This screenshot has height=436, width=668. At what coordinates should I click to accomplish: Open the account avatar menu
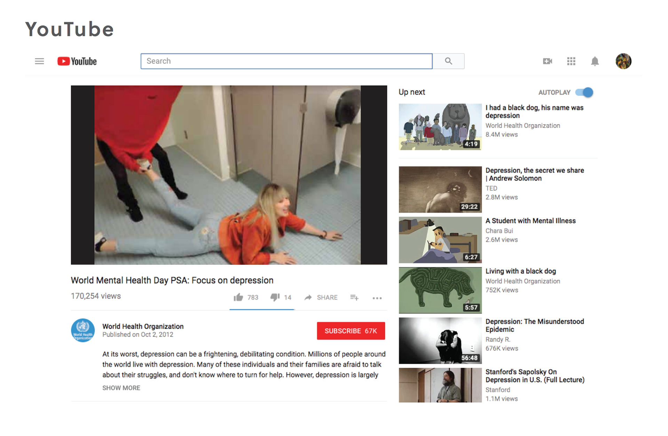[x=623, y=61]
